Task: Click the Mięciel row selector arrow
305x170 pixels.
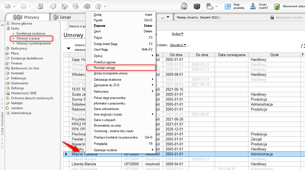Action: [x=66, y=154]
